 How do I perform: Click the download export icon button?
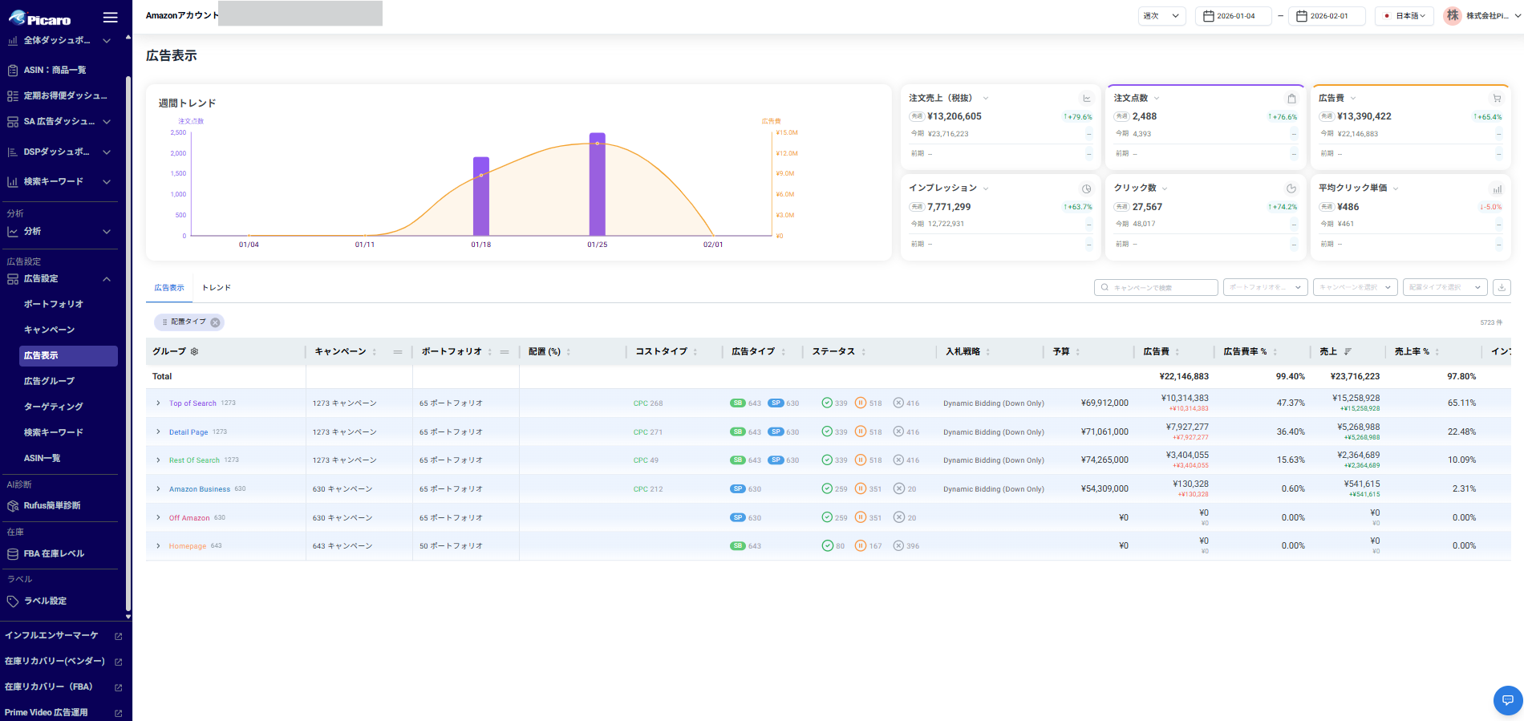coord(1502,287)
